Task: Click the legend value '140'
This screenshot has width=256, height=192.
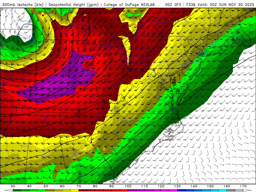Action: 194,186
